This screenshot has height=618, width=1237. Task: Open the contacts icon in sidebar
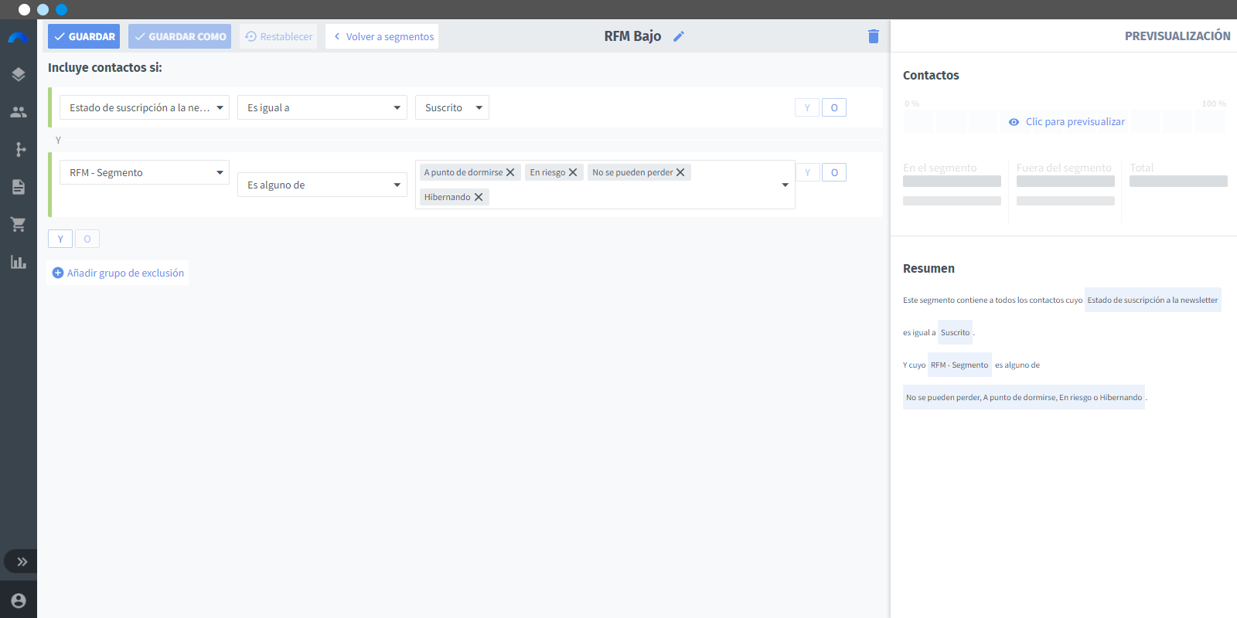pyautogui.click(x=19, y=112)
